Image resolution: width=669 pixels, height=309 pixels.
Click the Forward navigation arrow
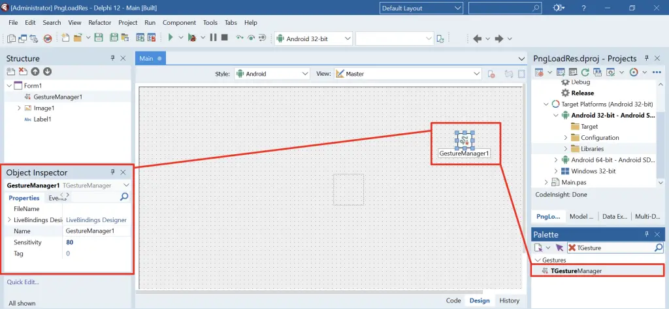499,39
